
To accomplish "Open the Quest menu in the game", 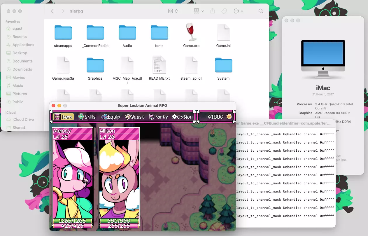I will click(134, 117).
